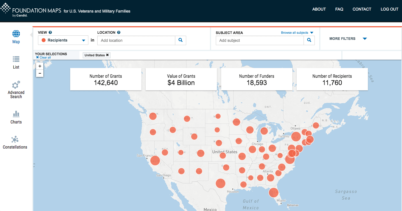Open the Recipients view dropdown
Image resolution: width=402 pixels, height=211 pixels.
pos(63,40)
